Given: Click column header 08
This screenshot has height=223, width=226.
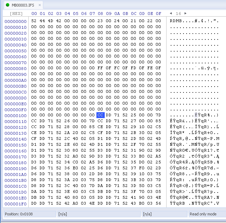Looking at the screenshot, I should [101, 14].
